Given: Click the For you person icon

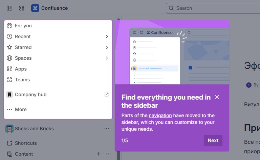Looking at the screenshot, I should 9,26.
